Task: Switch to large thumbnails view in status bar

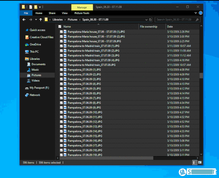Action: [200, 163]
